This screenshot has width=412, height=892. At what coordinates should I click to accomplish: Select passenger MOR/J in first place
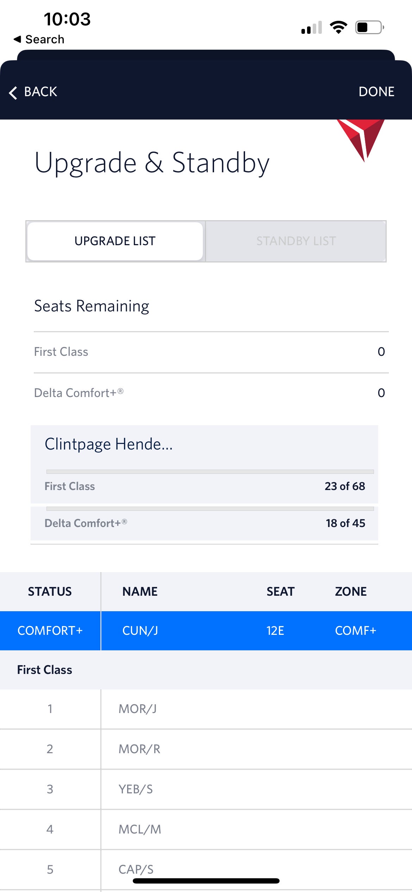tap(206, 709)
